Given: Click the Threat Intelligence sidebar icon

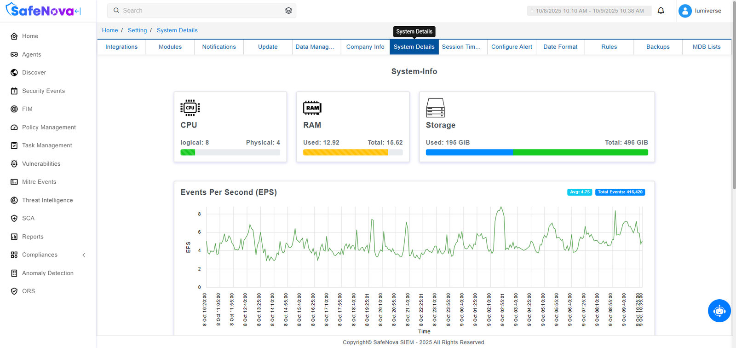Looking at the screenshot, I should point(14,200).
